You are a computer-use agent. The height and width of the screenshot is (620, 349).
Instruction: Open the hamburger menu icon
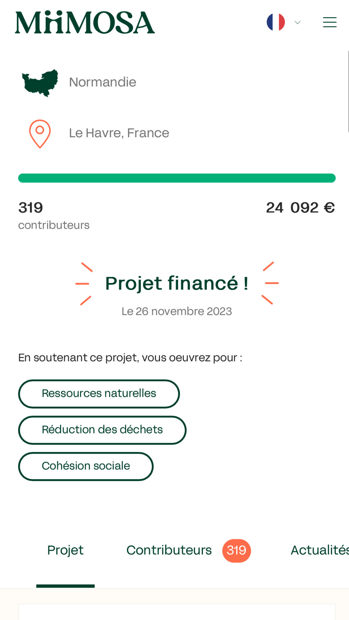pos(330,22)
